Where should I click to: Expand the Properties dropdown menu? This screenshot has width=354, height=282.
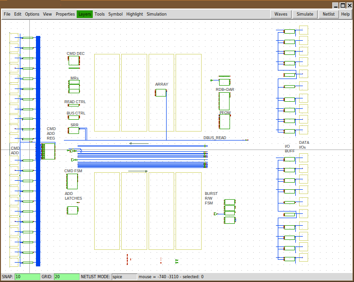tap(65, 14)
